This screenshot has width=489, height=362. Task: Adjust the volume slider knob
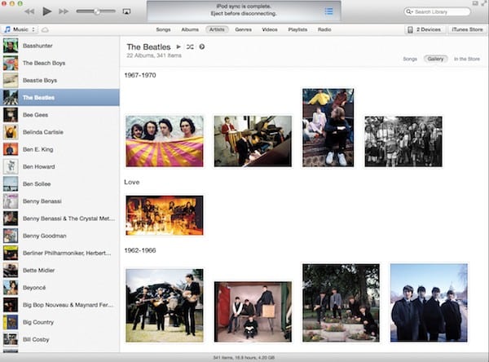97,11
